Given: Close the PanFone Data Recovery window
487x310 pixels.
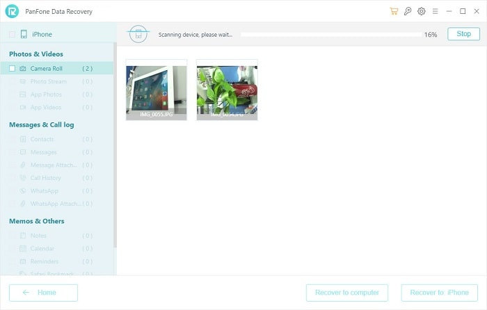Looking at the screenshot, I should (x=477, y=12).
